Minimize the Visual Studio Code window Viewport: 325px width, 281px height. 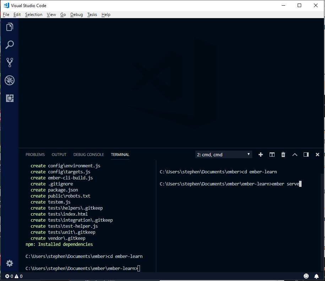[283, 5]
